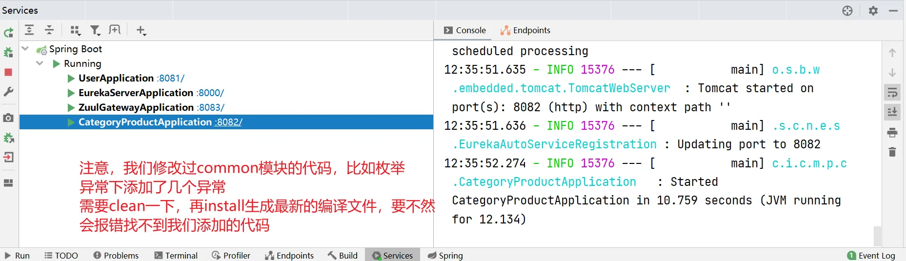Open the Terminal tool window tab
This screenshot has width=906, height=261.
click(x=176, y=255)
